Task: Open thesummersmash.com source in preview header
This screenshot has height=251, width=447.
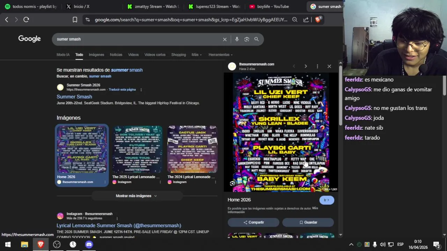Action: click(x=256, y=64)
